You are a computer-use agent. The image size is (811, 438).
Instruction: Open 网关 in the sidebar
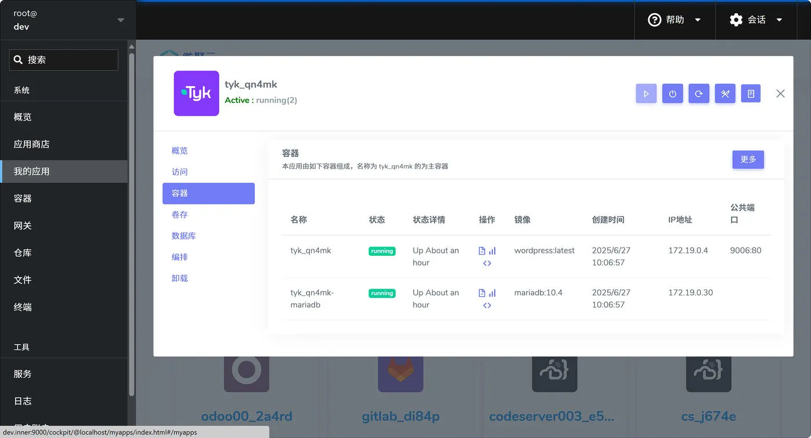tap(64, 226)
